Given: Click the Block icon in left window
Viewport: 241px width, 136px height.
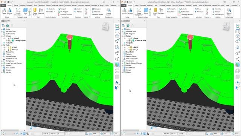Looking at the screenshot, I should click(25, 11).
